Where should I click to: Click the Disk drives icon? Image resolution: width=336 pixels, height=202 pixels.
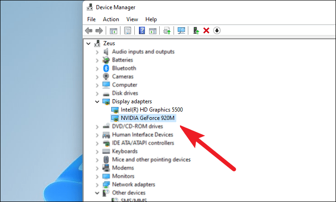click(x=106, y=94)
